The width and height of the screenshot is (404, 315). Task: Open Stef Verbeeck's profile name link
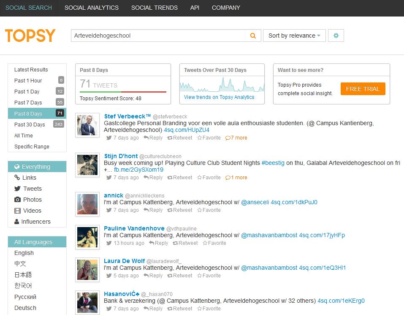(x=127, y=116)
